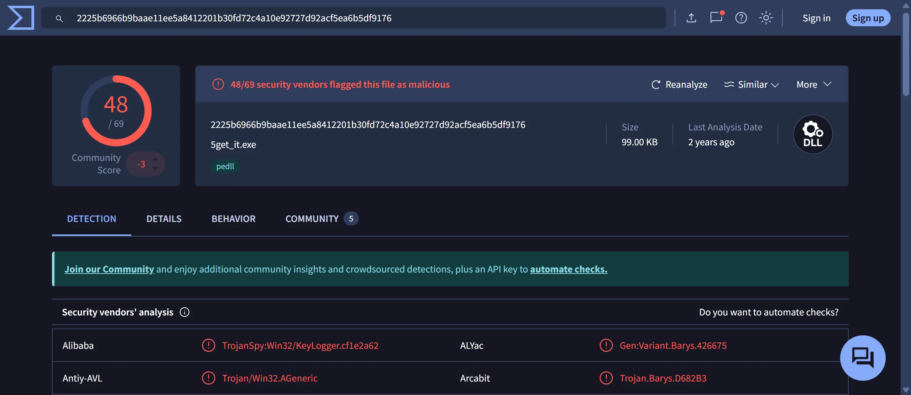Expand the More dropdown menu
This screenshot has width=911, height=395.
click(814, 85)
